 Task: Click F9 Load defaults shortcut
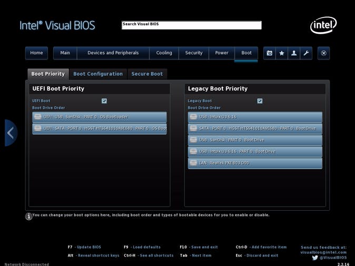pos(142,247)
